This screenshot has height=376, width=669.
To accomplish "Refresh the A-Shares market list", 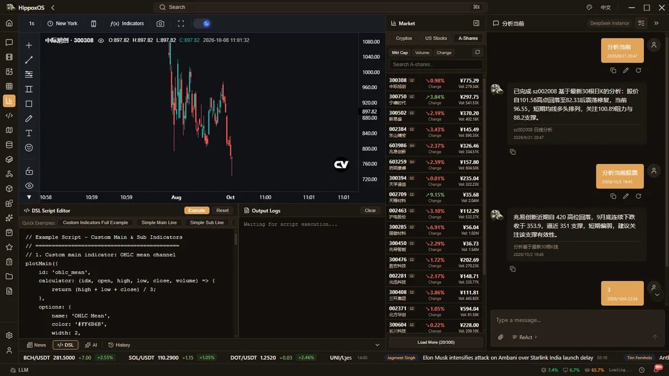I will 477,52.
